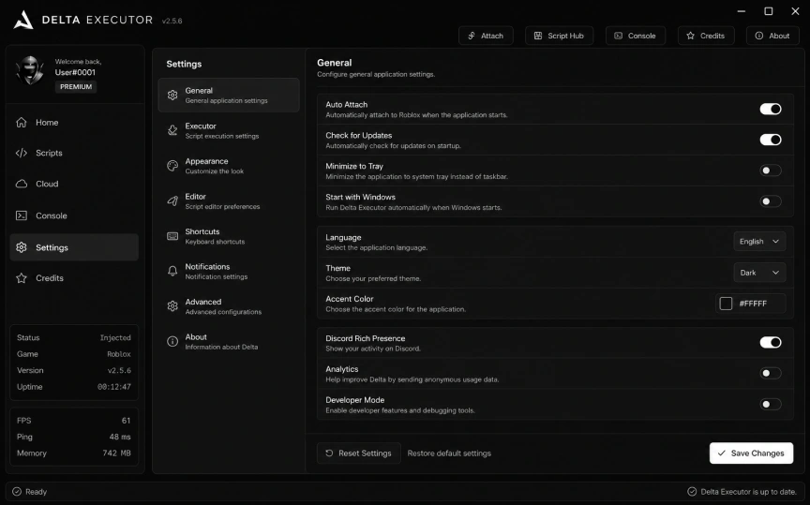This screenshot has width=810, height=505.
Task: Click the Executor category icon
Action: [172, 130]
